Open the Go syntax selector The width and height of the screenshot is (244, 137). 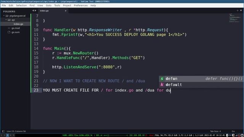pos(233,131)
